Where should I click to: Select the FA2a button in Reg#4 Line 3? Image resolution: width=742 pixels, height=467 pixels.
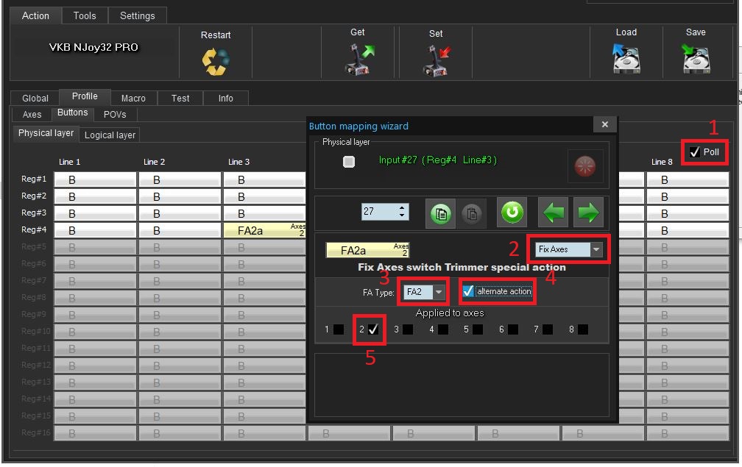(264, 230)
